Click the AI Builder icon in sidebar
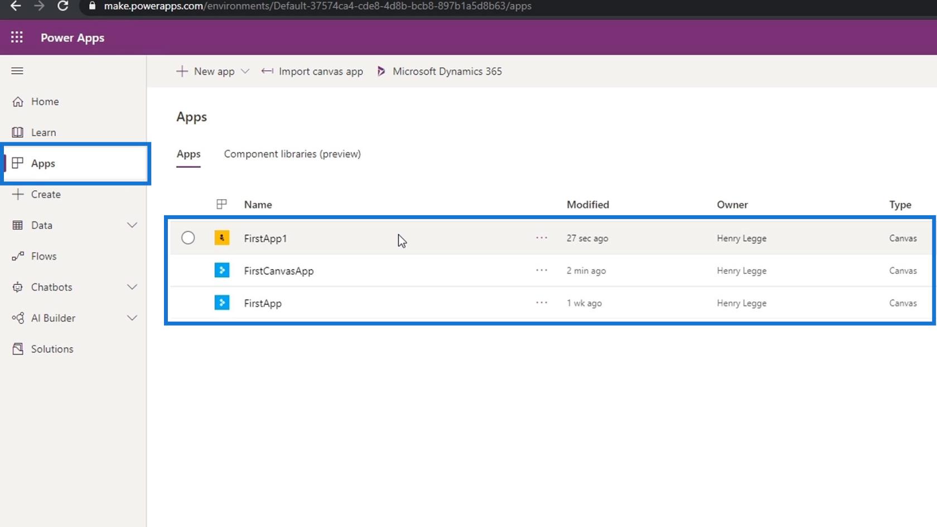937x527 pixels. (18, 318)
